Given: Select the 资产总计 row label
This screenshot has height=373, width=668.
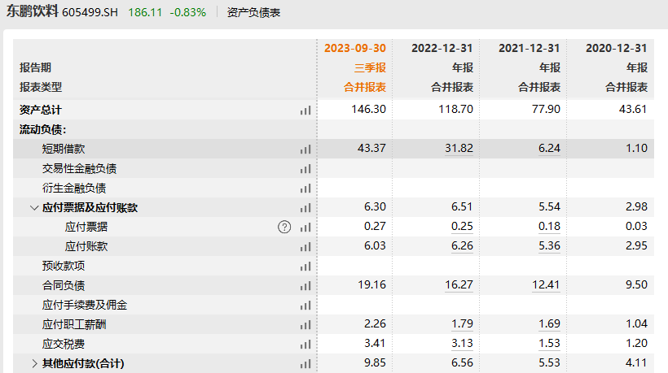Looking at the screenshot, I should [41, 110].
